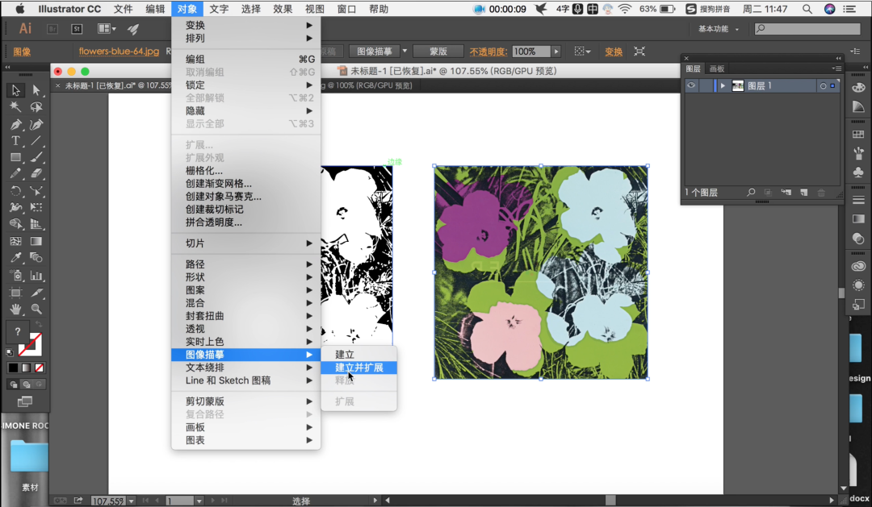This screenshot has width=872, height=507.
Task: Expand 图层 1 disclosure triangle
Action: pos(723,86)
